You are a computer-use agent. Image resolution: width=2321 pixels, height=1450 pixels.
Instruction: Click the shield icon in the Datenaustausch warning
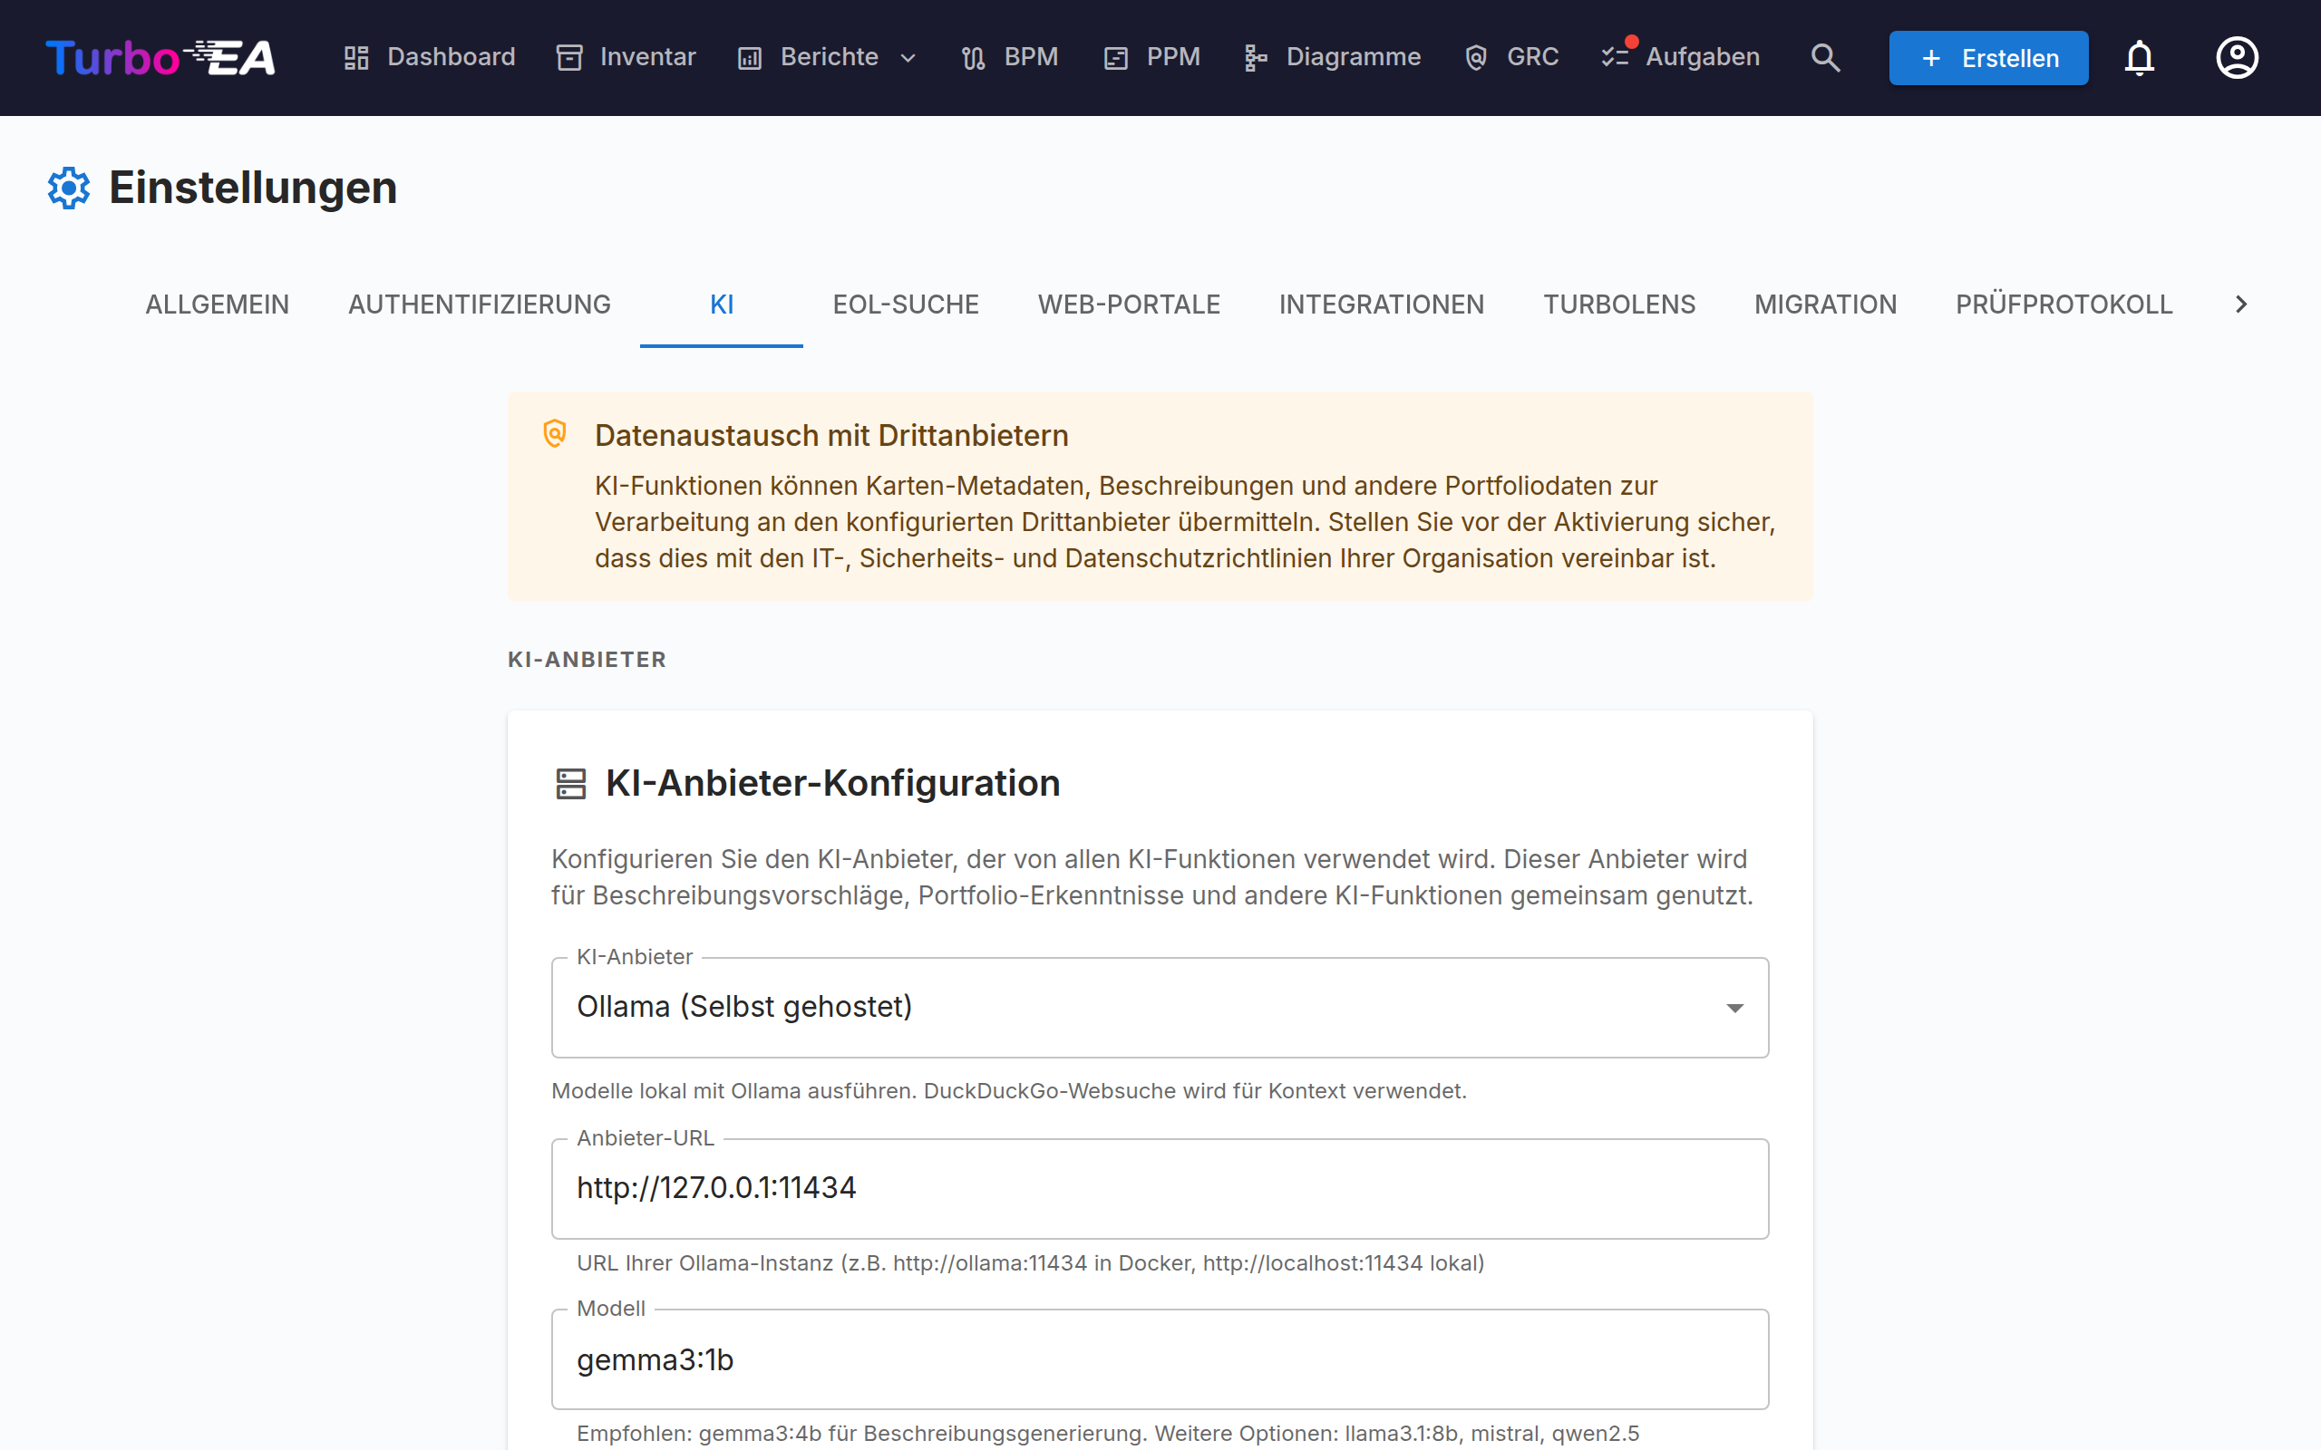pos(554,434)
